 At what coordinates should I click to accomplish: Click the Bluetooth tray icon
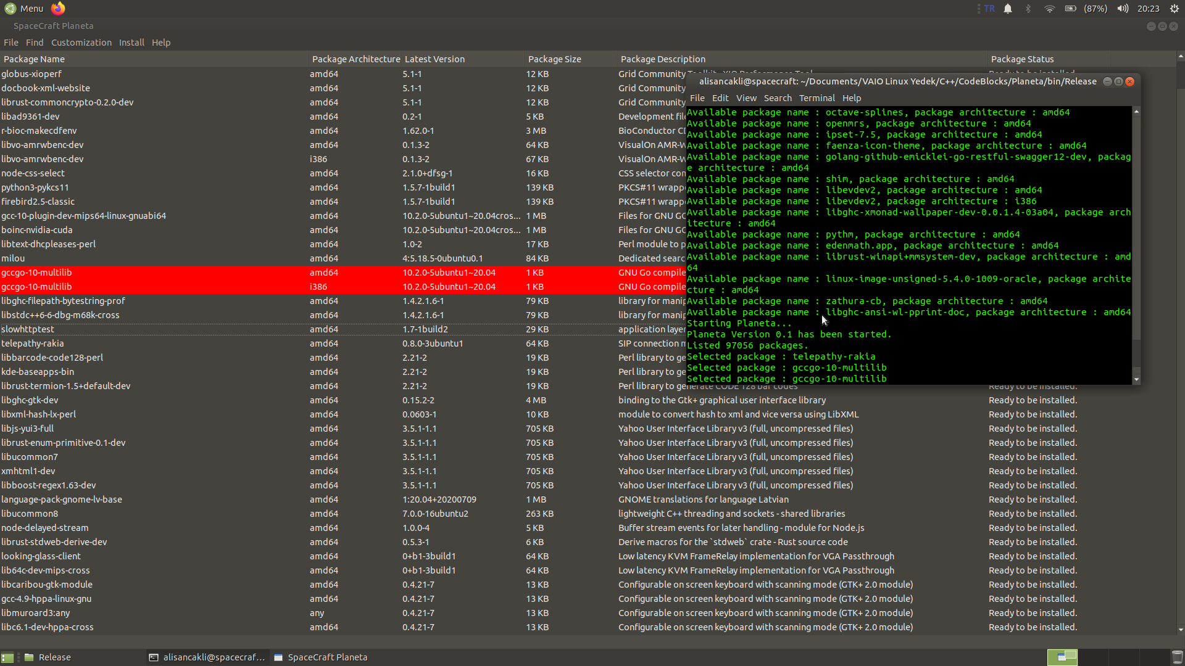(x=1028, y=9)
